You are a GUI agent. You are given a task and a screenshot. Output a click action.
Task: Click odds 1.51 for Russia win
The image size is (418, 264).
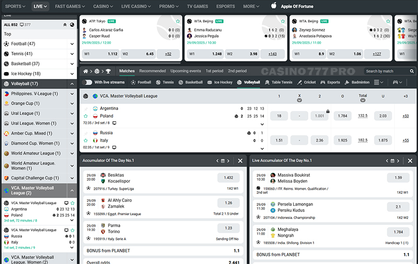pos(279,140)
